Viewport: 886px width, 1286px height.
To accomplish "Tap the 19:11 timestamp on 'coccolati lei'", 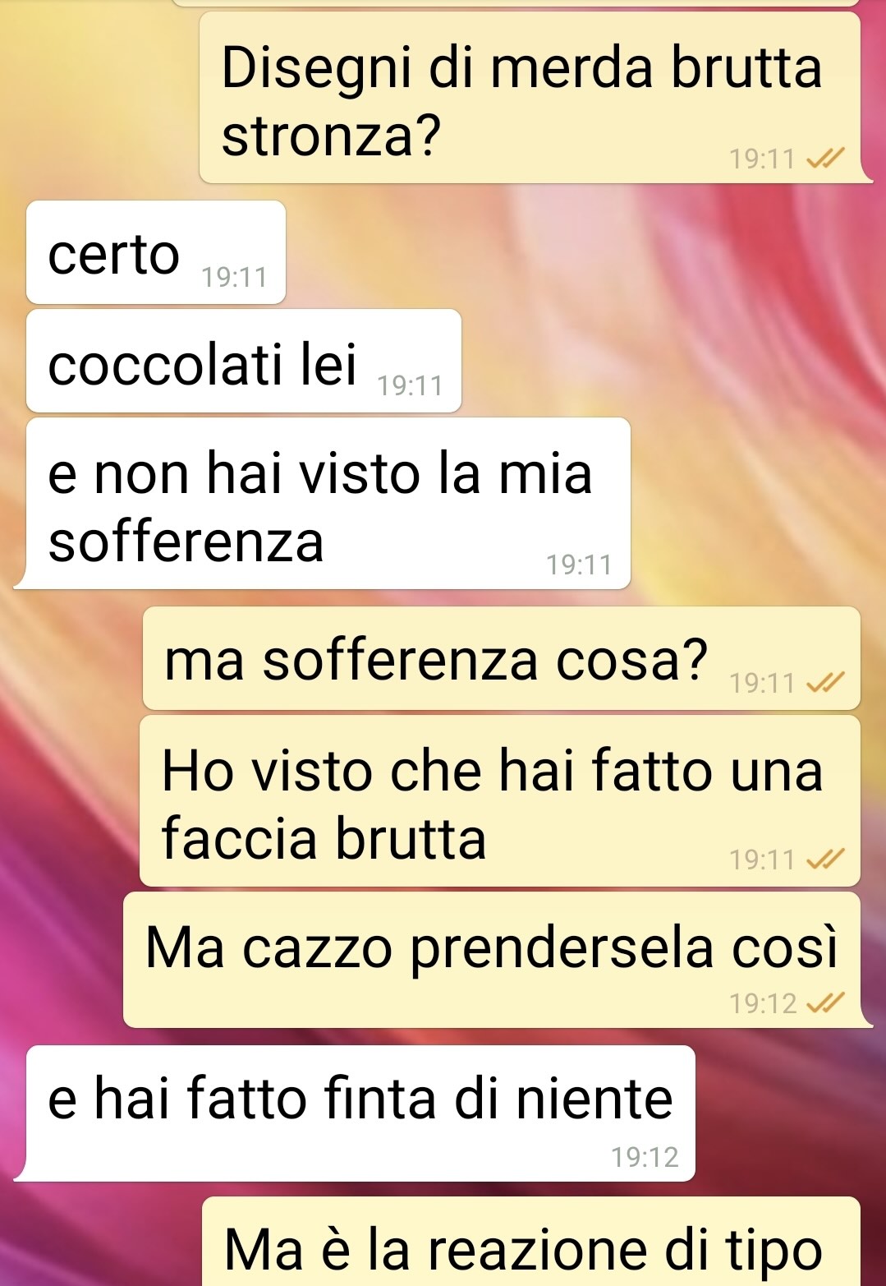I will [x=410, y=385].
